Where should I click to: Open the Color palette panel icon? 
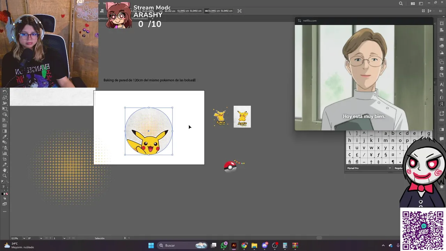[x=442, y=46]
